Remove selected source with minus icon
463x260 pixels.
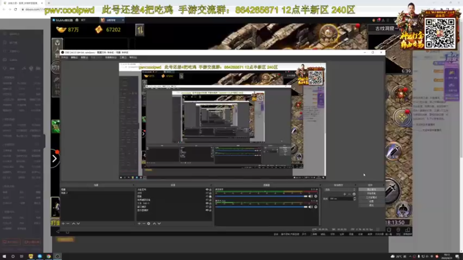tap(144, 224)
